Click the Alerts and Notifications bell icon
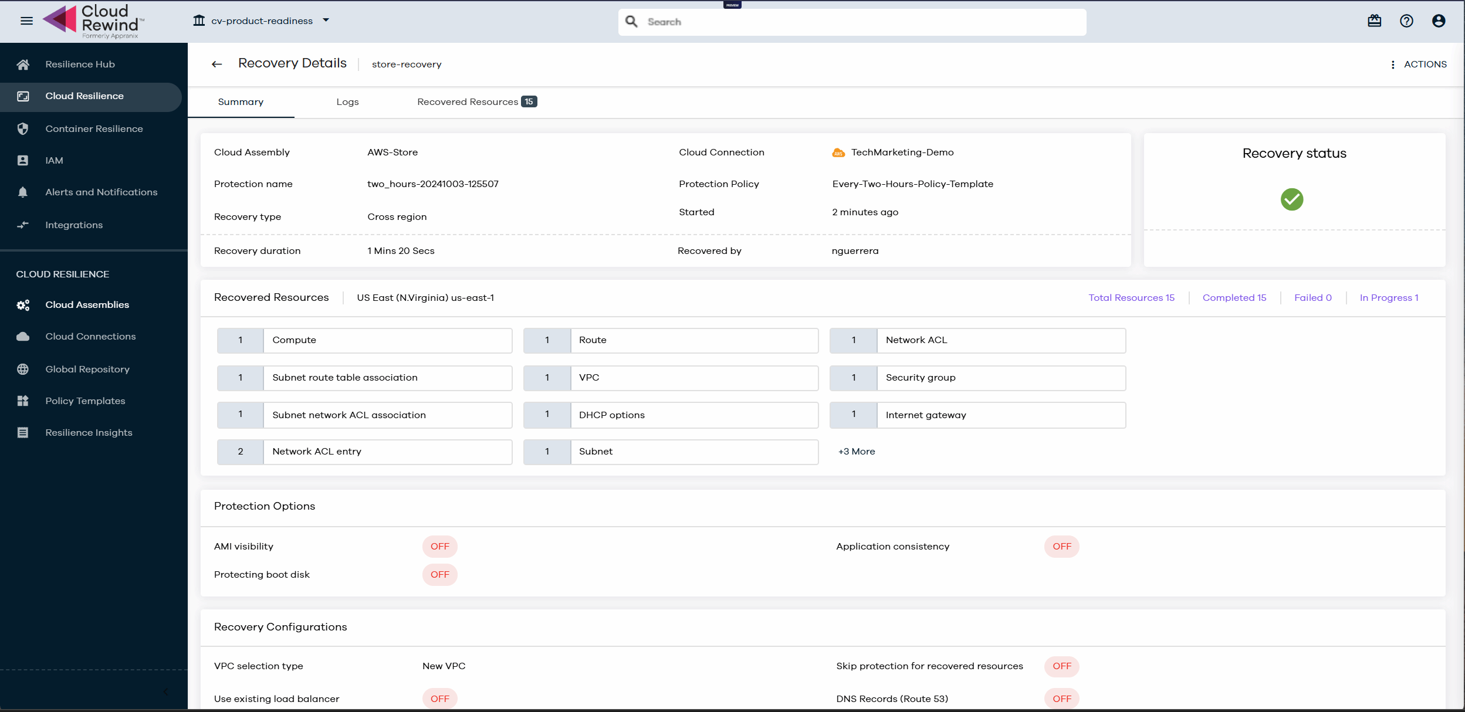 23,192
